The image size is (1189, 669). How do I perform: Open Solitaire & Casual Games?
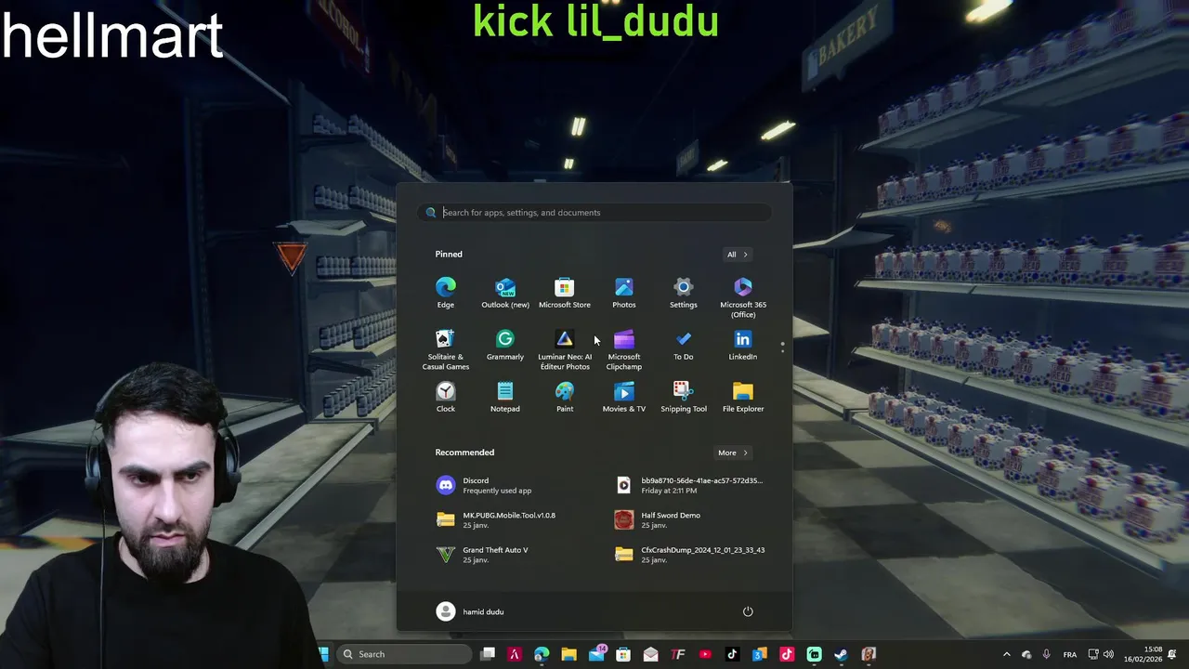(446, 349)
